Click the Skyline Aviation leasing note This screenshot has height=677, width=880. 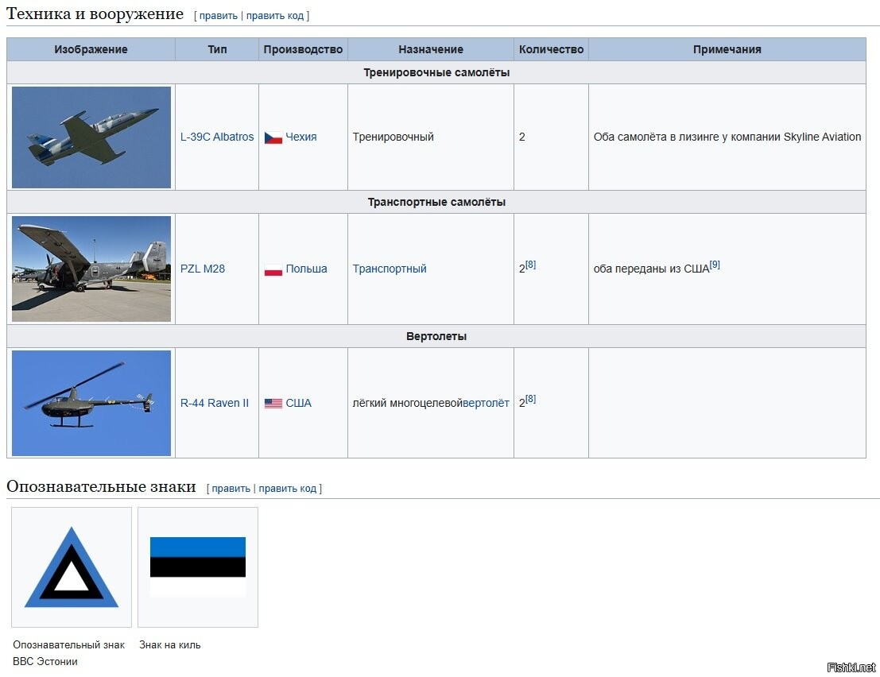click(727, 137)
